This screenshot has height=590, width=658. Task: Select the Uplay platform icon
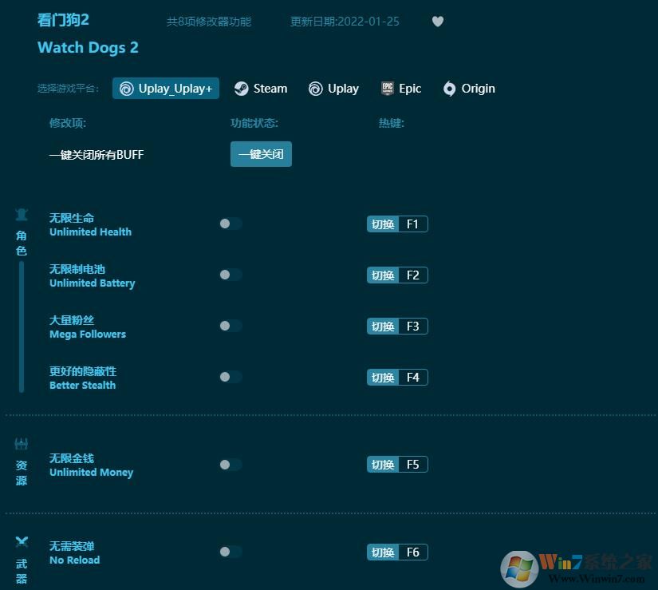(x=316, y=89)
